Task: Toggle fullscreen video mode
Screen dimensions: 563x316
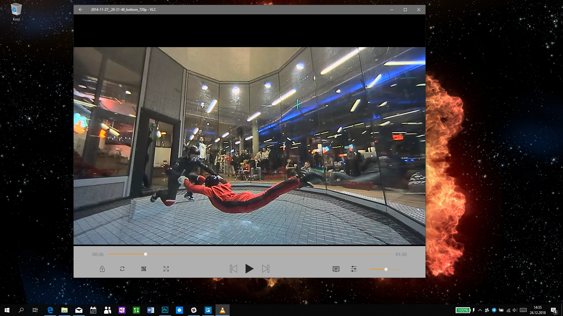Action: pyautogui.click(x=166, y=269)
